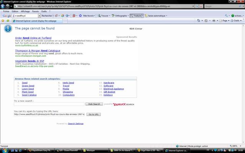
Task: Select the 'Internet Explorer cannot display' tab
Action: pyautogui.click(x=34, y=21)
